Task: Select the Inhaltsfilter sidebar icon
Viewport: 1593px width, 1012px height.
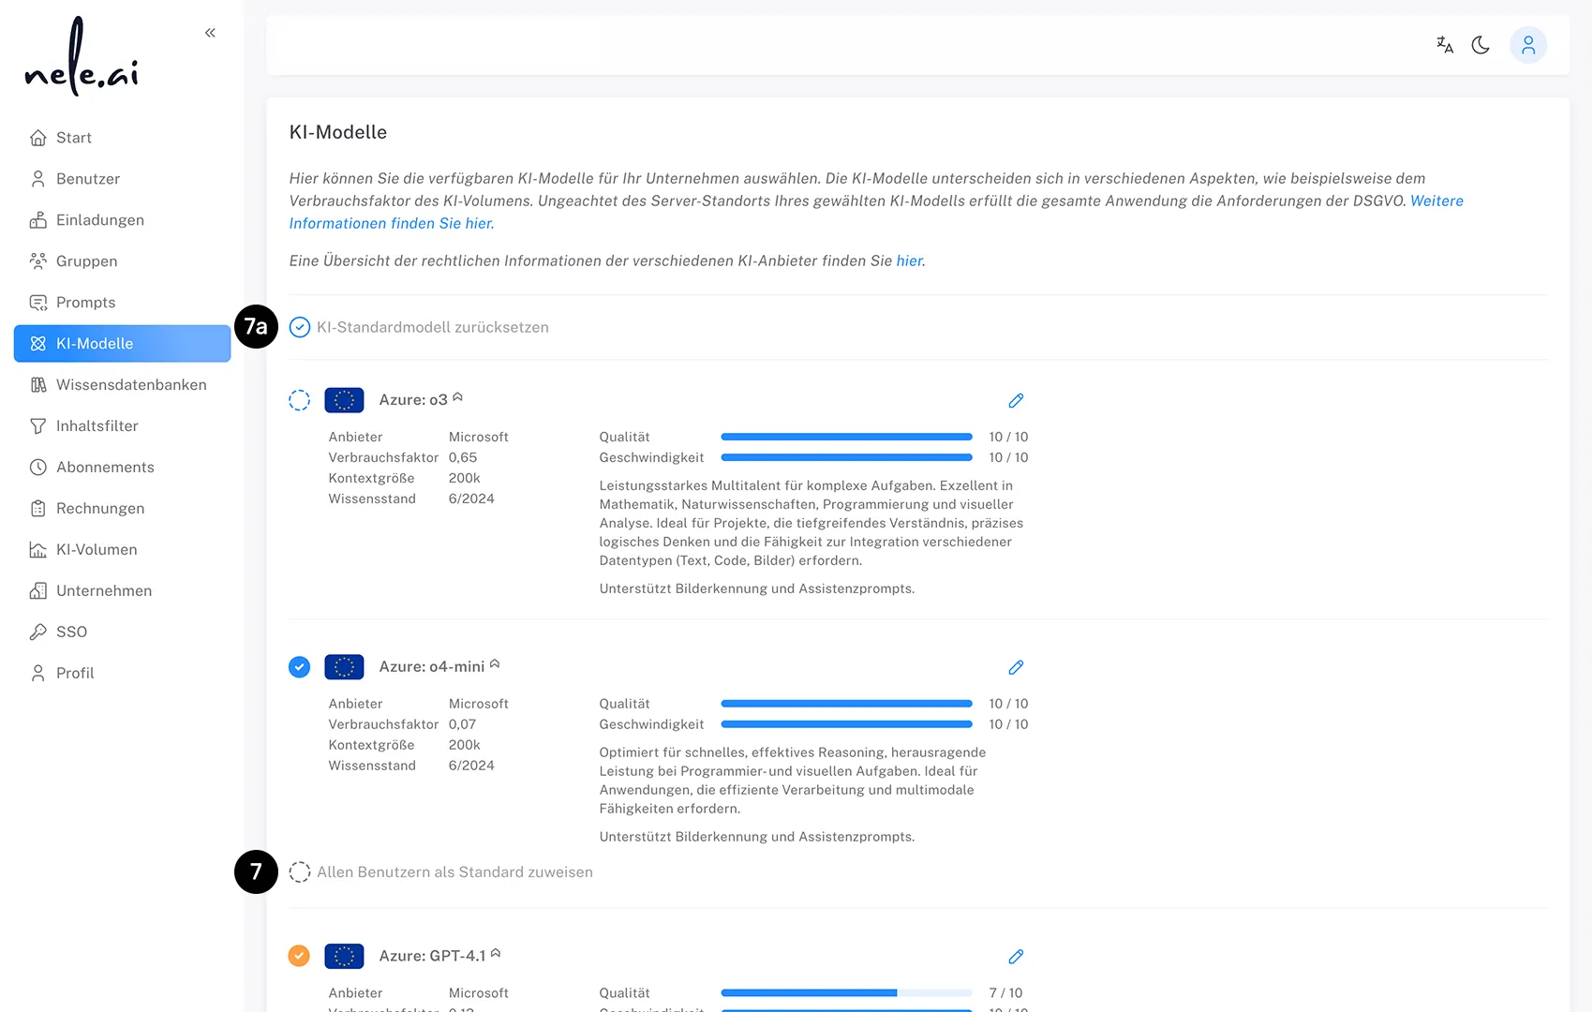Action: point(37,425)
